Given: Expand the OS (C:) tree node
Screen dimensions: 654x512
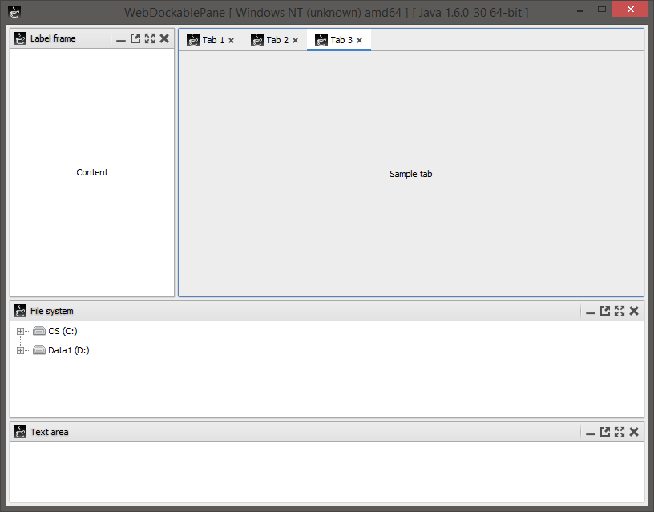Looking at the screenshot, I should (20, 331).
